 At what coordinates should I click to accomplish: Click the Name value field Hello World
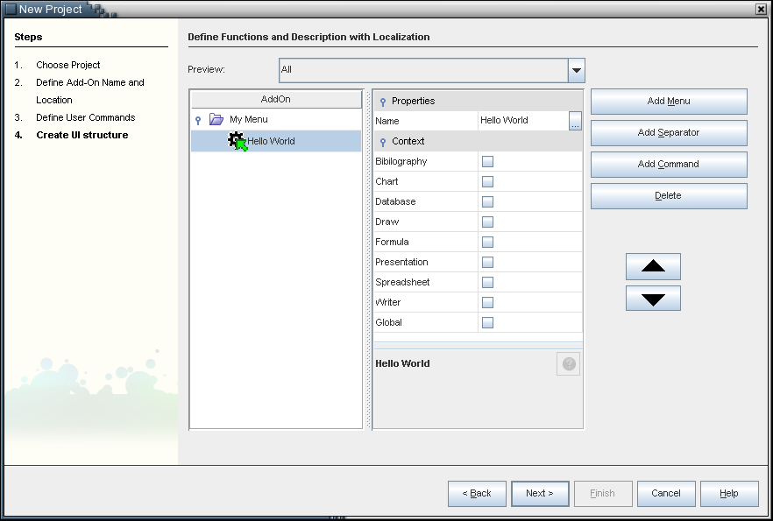[521, 121]
